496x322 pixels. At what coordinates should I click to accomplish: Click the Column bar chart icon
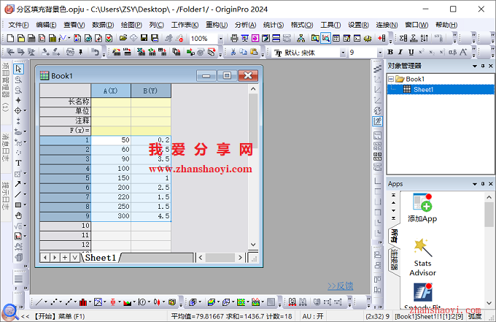83,302
